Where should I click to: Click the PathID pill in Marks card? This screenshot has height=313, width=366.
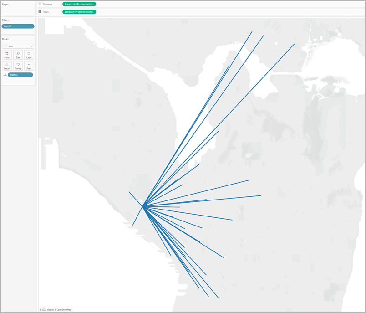click(20, 75)
